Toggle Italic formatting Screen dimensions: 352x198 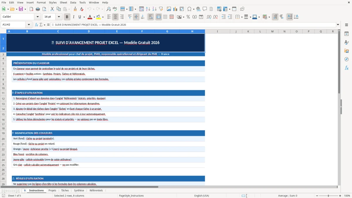(x=74, y=17)
